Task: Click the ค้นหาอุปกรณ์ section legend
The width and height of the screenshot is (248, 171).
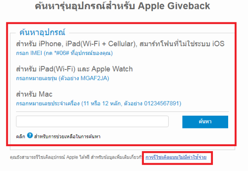Action: pos(42,32)
